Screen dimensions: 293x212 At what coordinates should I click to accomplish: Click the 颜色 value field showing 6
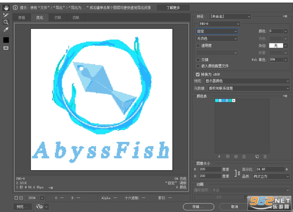[x=276, y=31]
